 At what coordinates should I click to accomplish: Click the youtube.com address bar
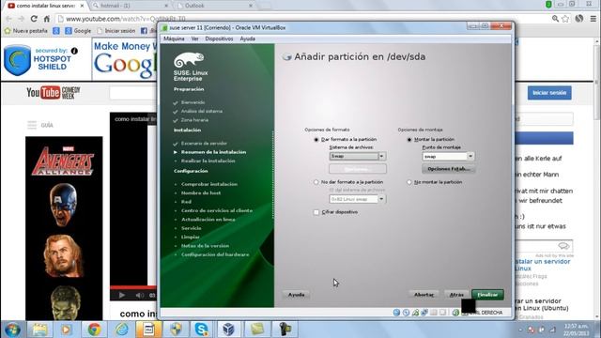tap(302, 19)
